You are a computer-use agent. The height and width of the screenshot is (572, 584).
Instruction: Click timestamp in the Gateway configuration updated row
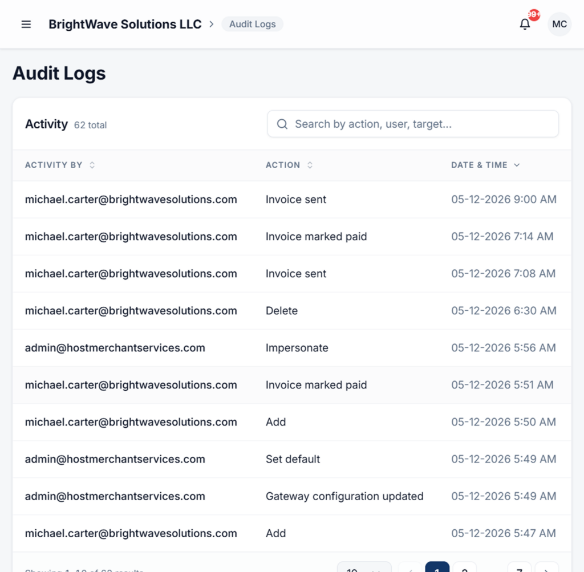pyautogui.click(x=504, y=496)
